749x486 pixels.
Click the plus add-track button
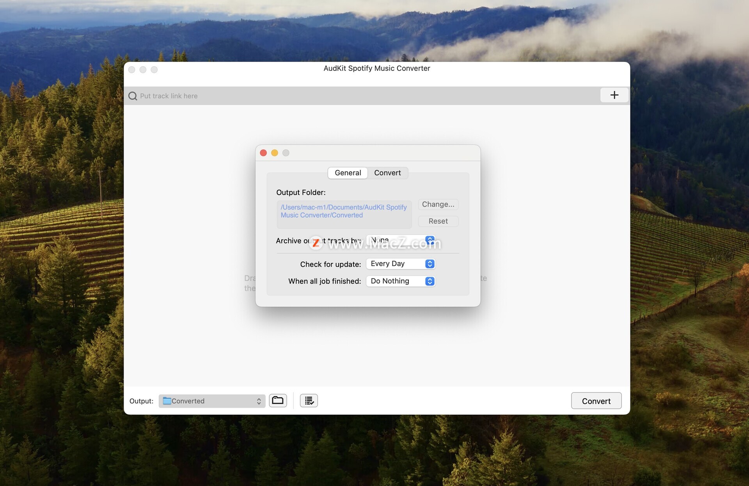coord(614,95)
